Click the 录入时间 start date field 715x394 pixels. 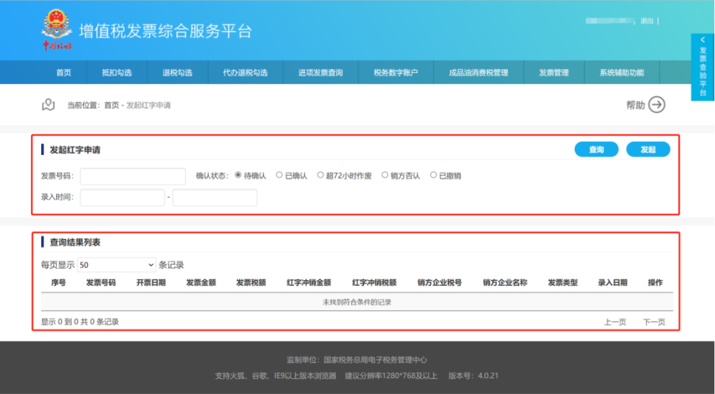coord(122,197)
